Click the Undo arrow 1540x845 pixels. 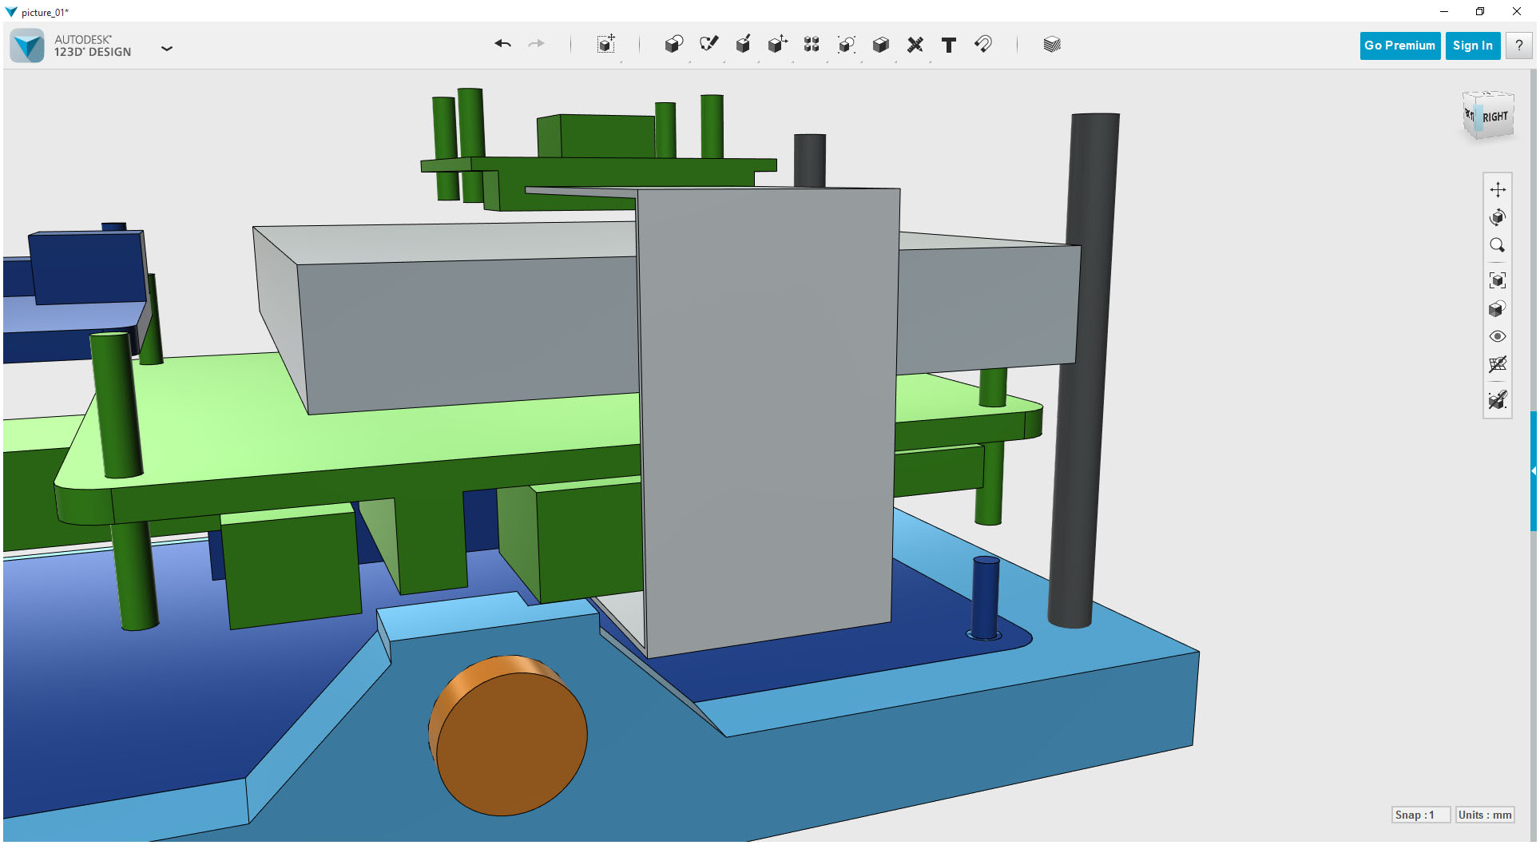coord(502,45)
